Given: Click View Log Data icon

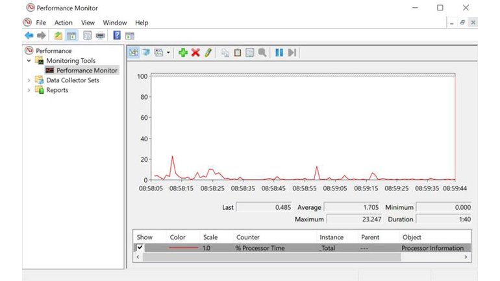Looking at the screenshot, I should pos(146,52).
